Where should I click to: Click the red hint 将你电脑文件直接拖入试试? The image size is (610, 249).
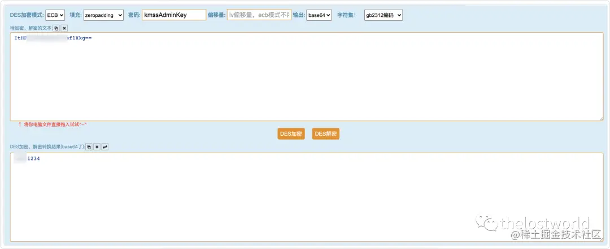(53, 124)
